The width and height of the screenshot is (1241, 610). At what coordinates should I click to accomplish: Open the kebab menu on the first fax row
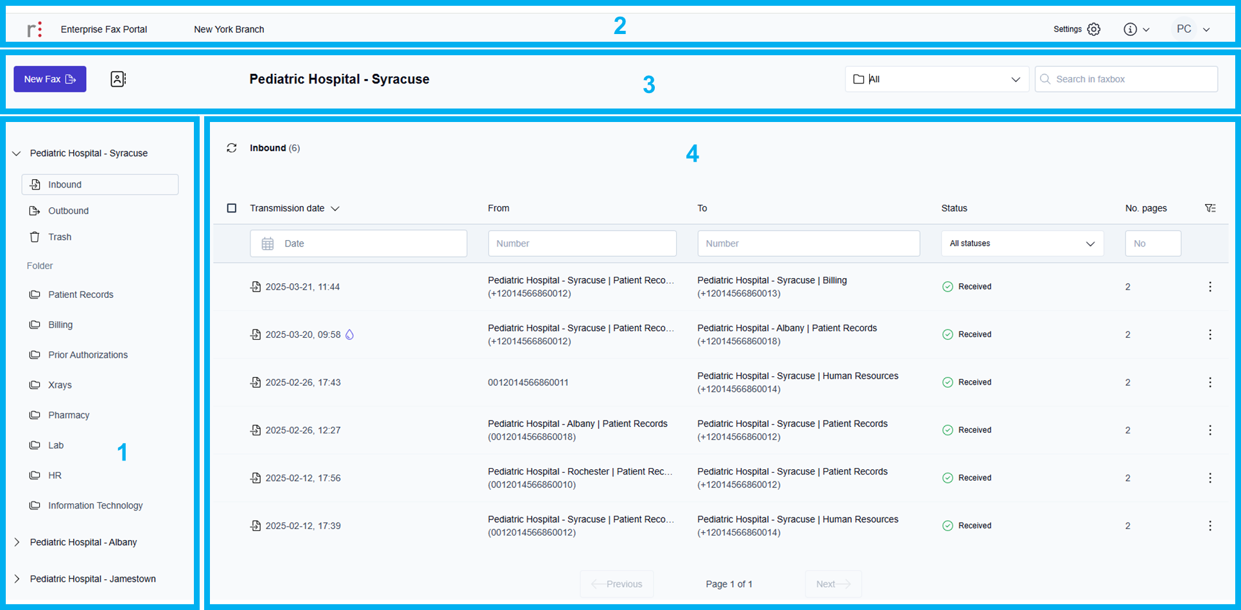pos(1210,286)
